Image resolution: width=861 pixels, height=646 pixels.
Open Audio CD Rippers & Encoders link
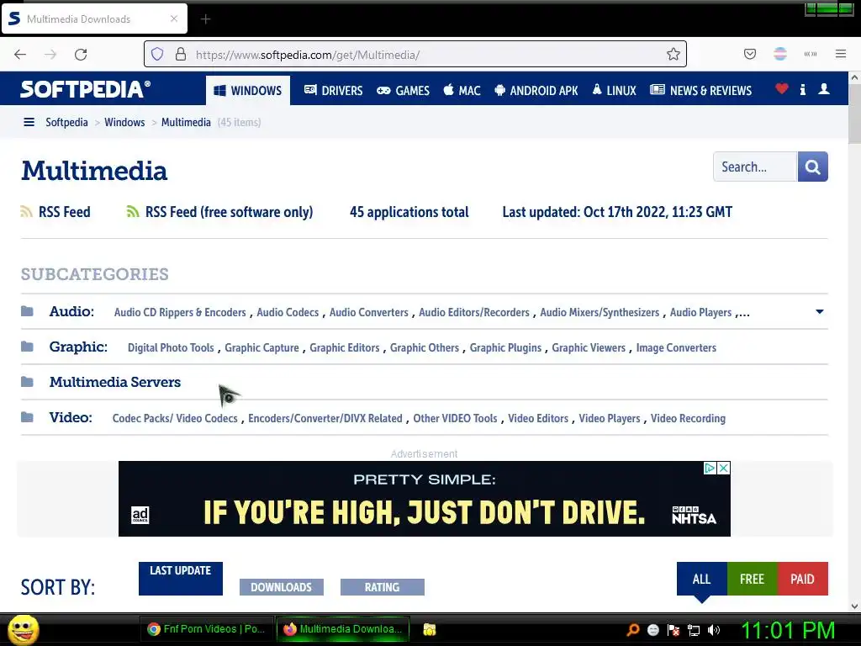[180, 312]
